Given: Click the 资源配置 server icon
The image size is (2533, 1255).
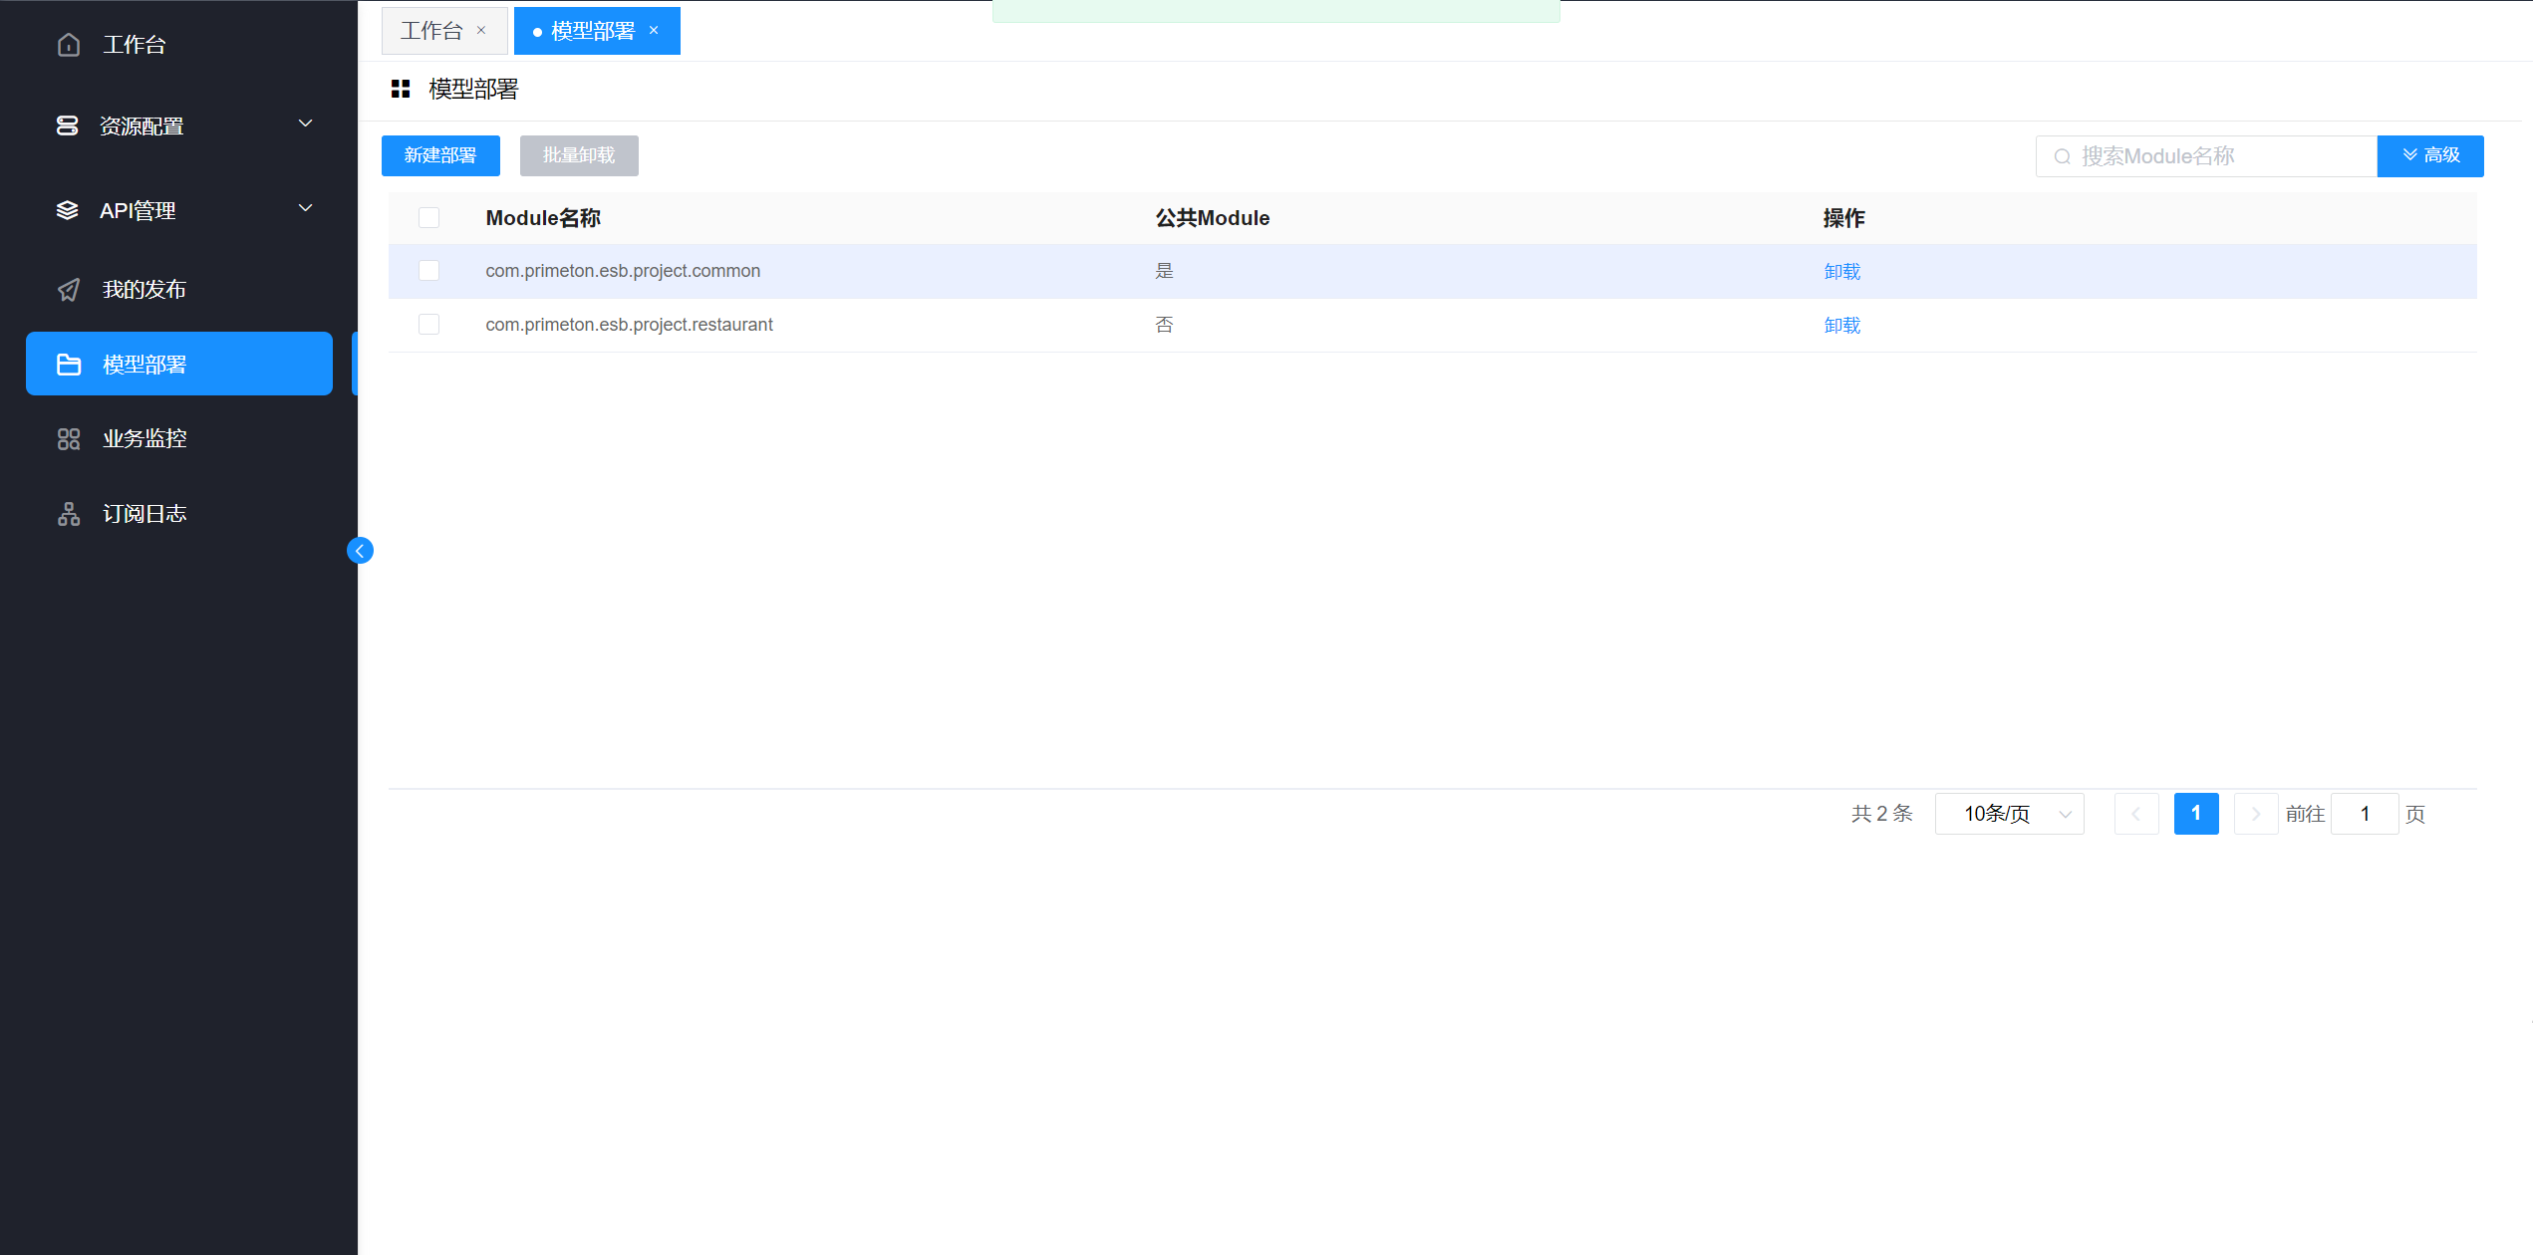Looking at the screenshot, I should pyautogui.click(x=68, y=125).
